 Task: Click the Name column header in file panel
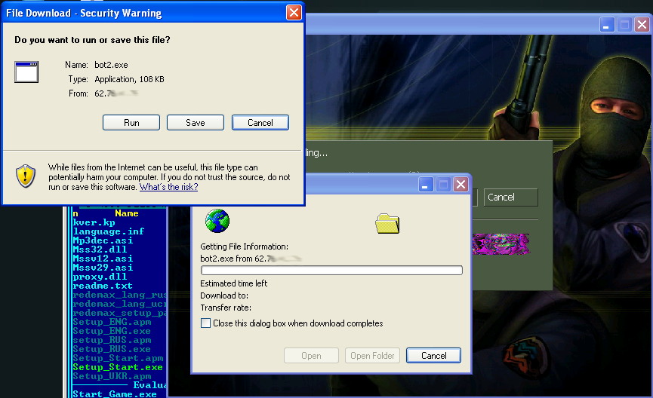pos(127,213)
